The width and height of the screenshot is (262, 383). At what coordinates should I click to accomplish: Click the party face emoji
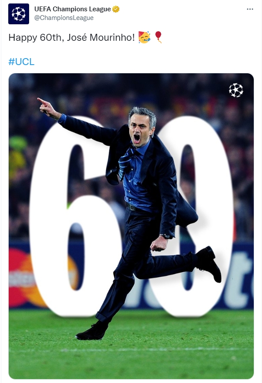[x=144, y=37]
